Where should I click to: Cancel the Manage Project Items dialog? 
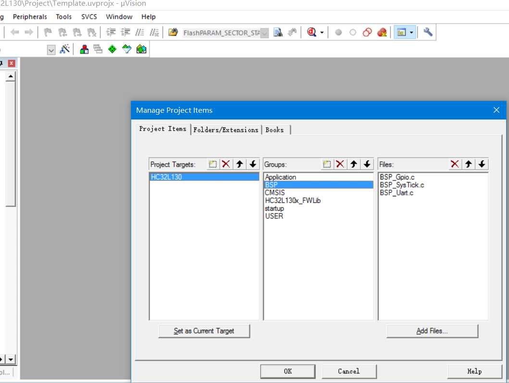[349, 371]
